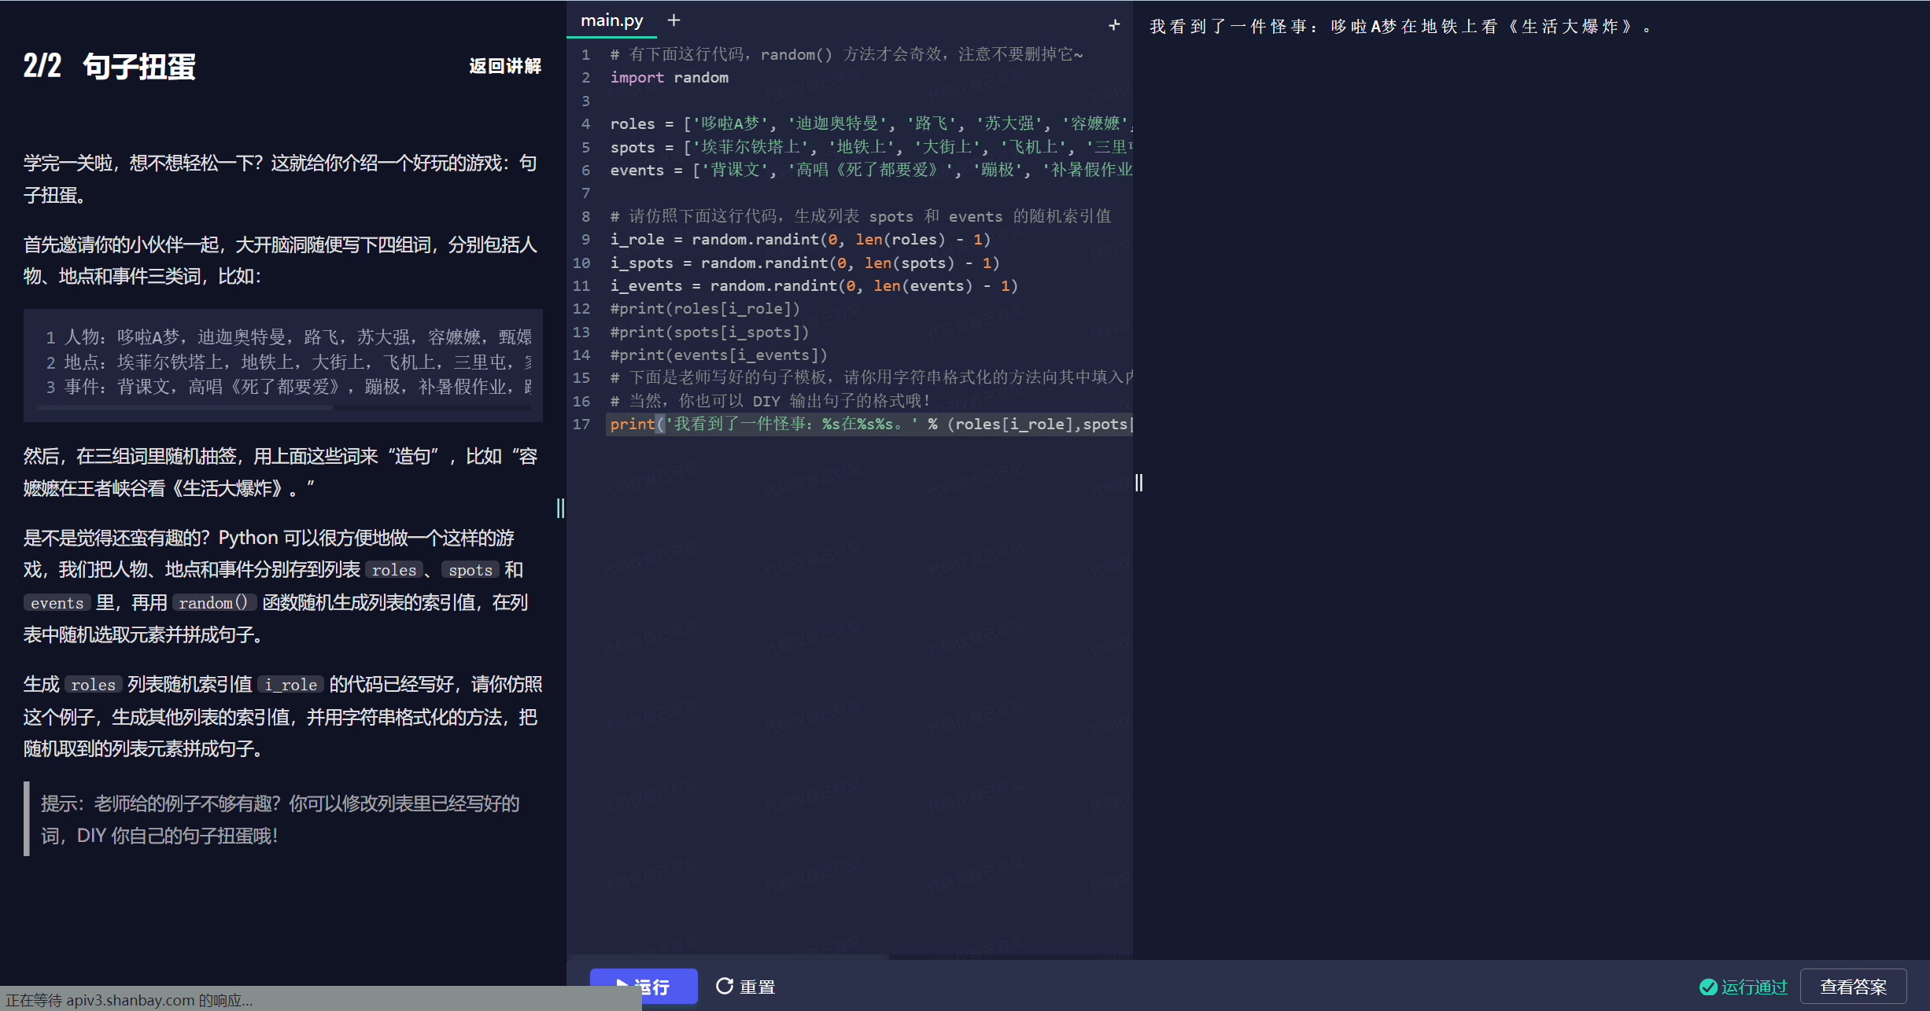This screenshot has height=1011, width=1930.
Task: Click the green 运行通过 checkmark icon
Action: pyautogui.click(x=1708, y=987)
